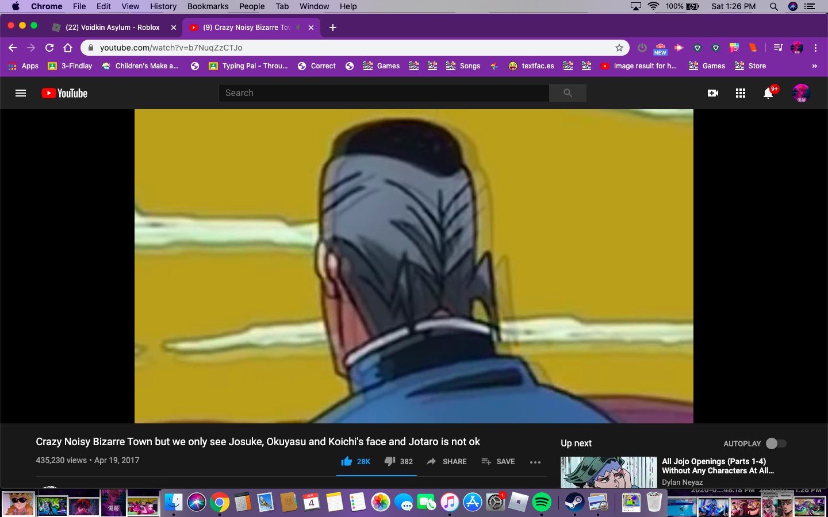Open YouTube notifications bell
Viewport: 828px width, 517px height.
point(768,93)
